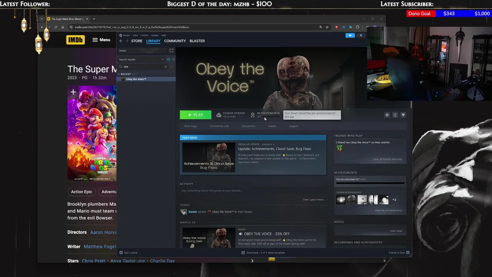Viewport: 492px width, 277px height.
Task: Click View all friends who play
Action: [x=387, y=159]
